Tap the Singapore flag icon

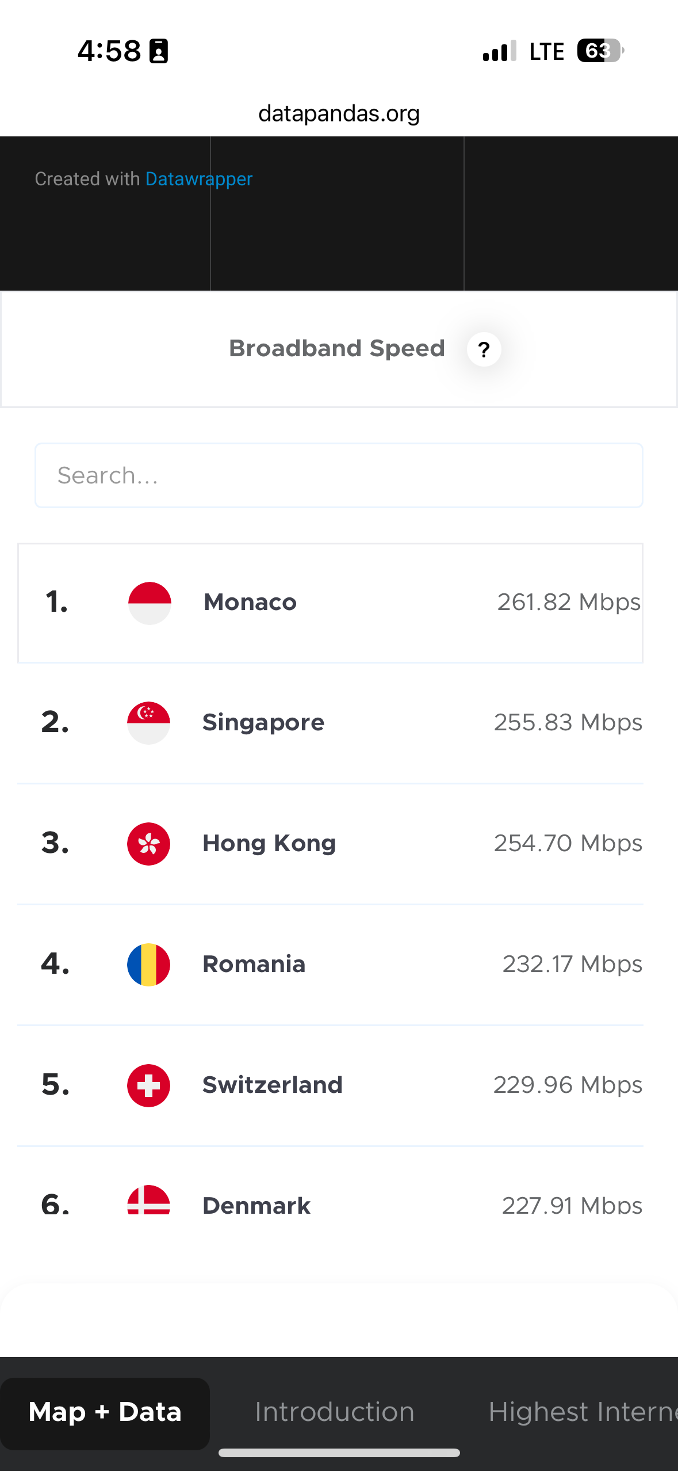click(x=148, y=723)
